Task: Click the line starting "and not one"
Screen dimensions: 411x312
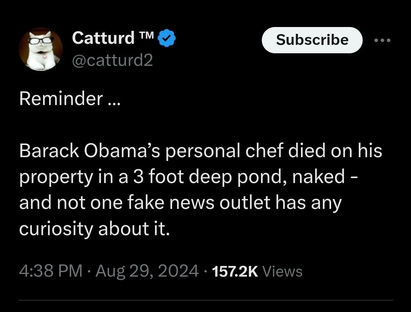Action: click(x=180, y=203)
